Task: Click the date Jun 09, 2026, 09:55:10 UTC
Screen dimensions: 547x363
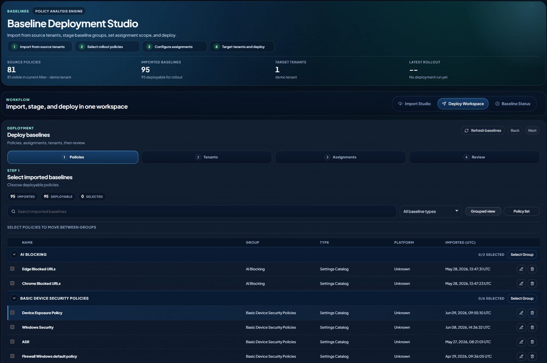Action: click(x=468, y=313)
